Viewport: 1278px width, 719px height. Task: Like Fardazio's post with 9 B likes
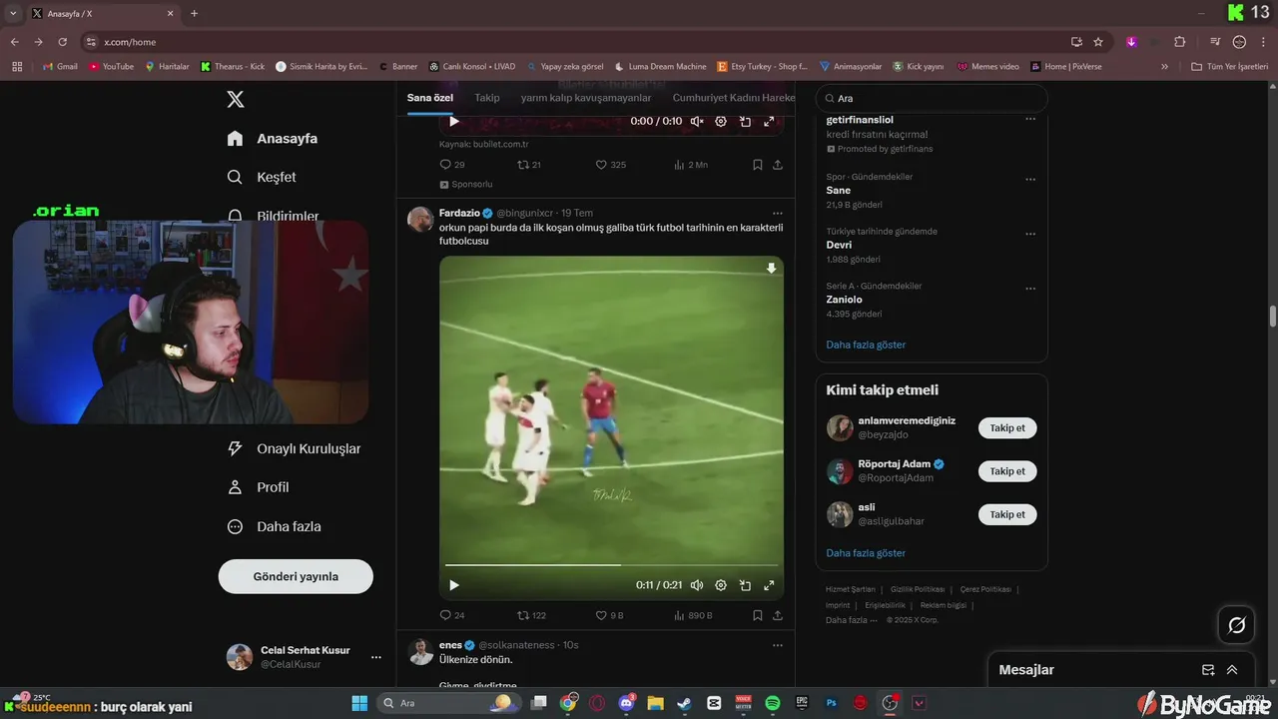click(x=610, y=615)
